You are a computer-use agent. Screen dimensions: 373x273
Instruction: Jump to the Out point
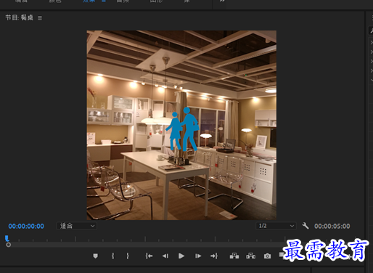[214, 256]
